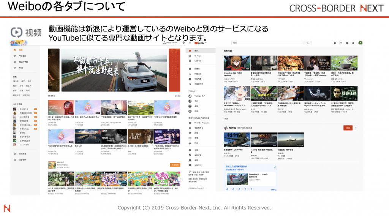This screenshot has height=216, width=389.
Task: Select the YouTube Home (首页) sidebar item
Action: 201,50
